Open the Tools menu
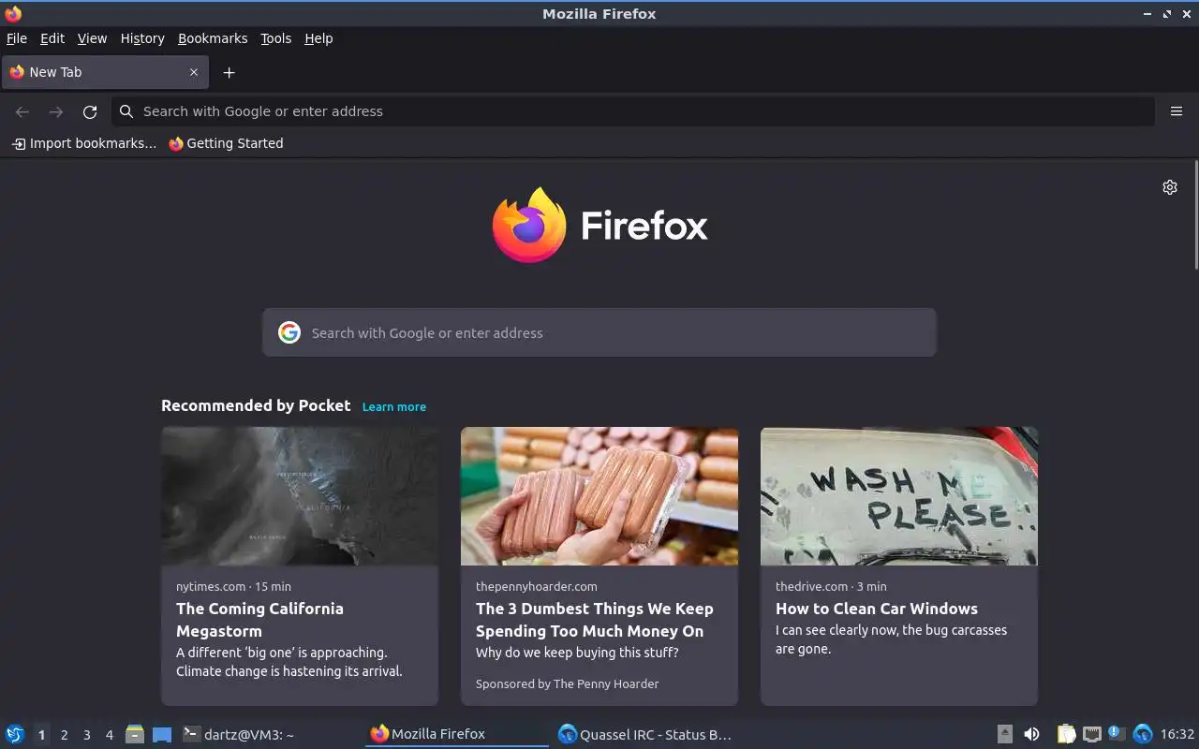The image size is (1199, 749). 276,38
